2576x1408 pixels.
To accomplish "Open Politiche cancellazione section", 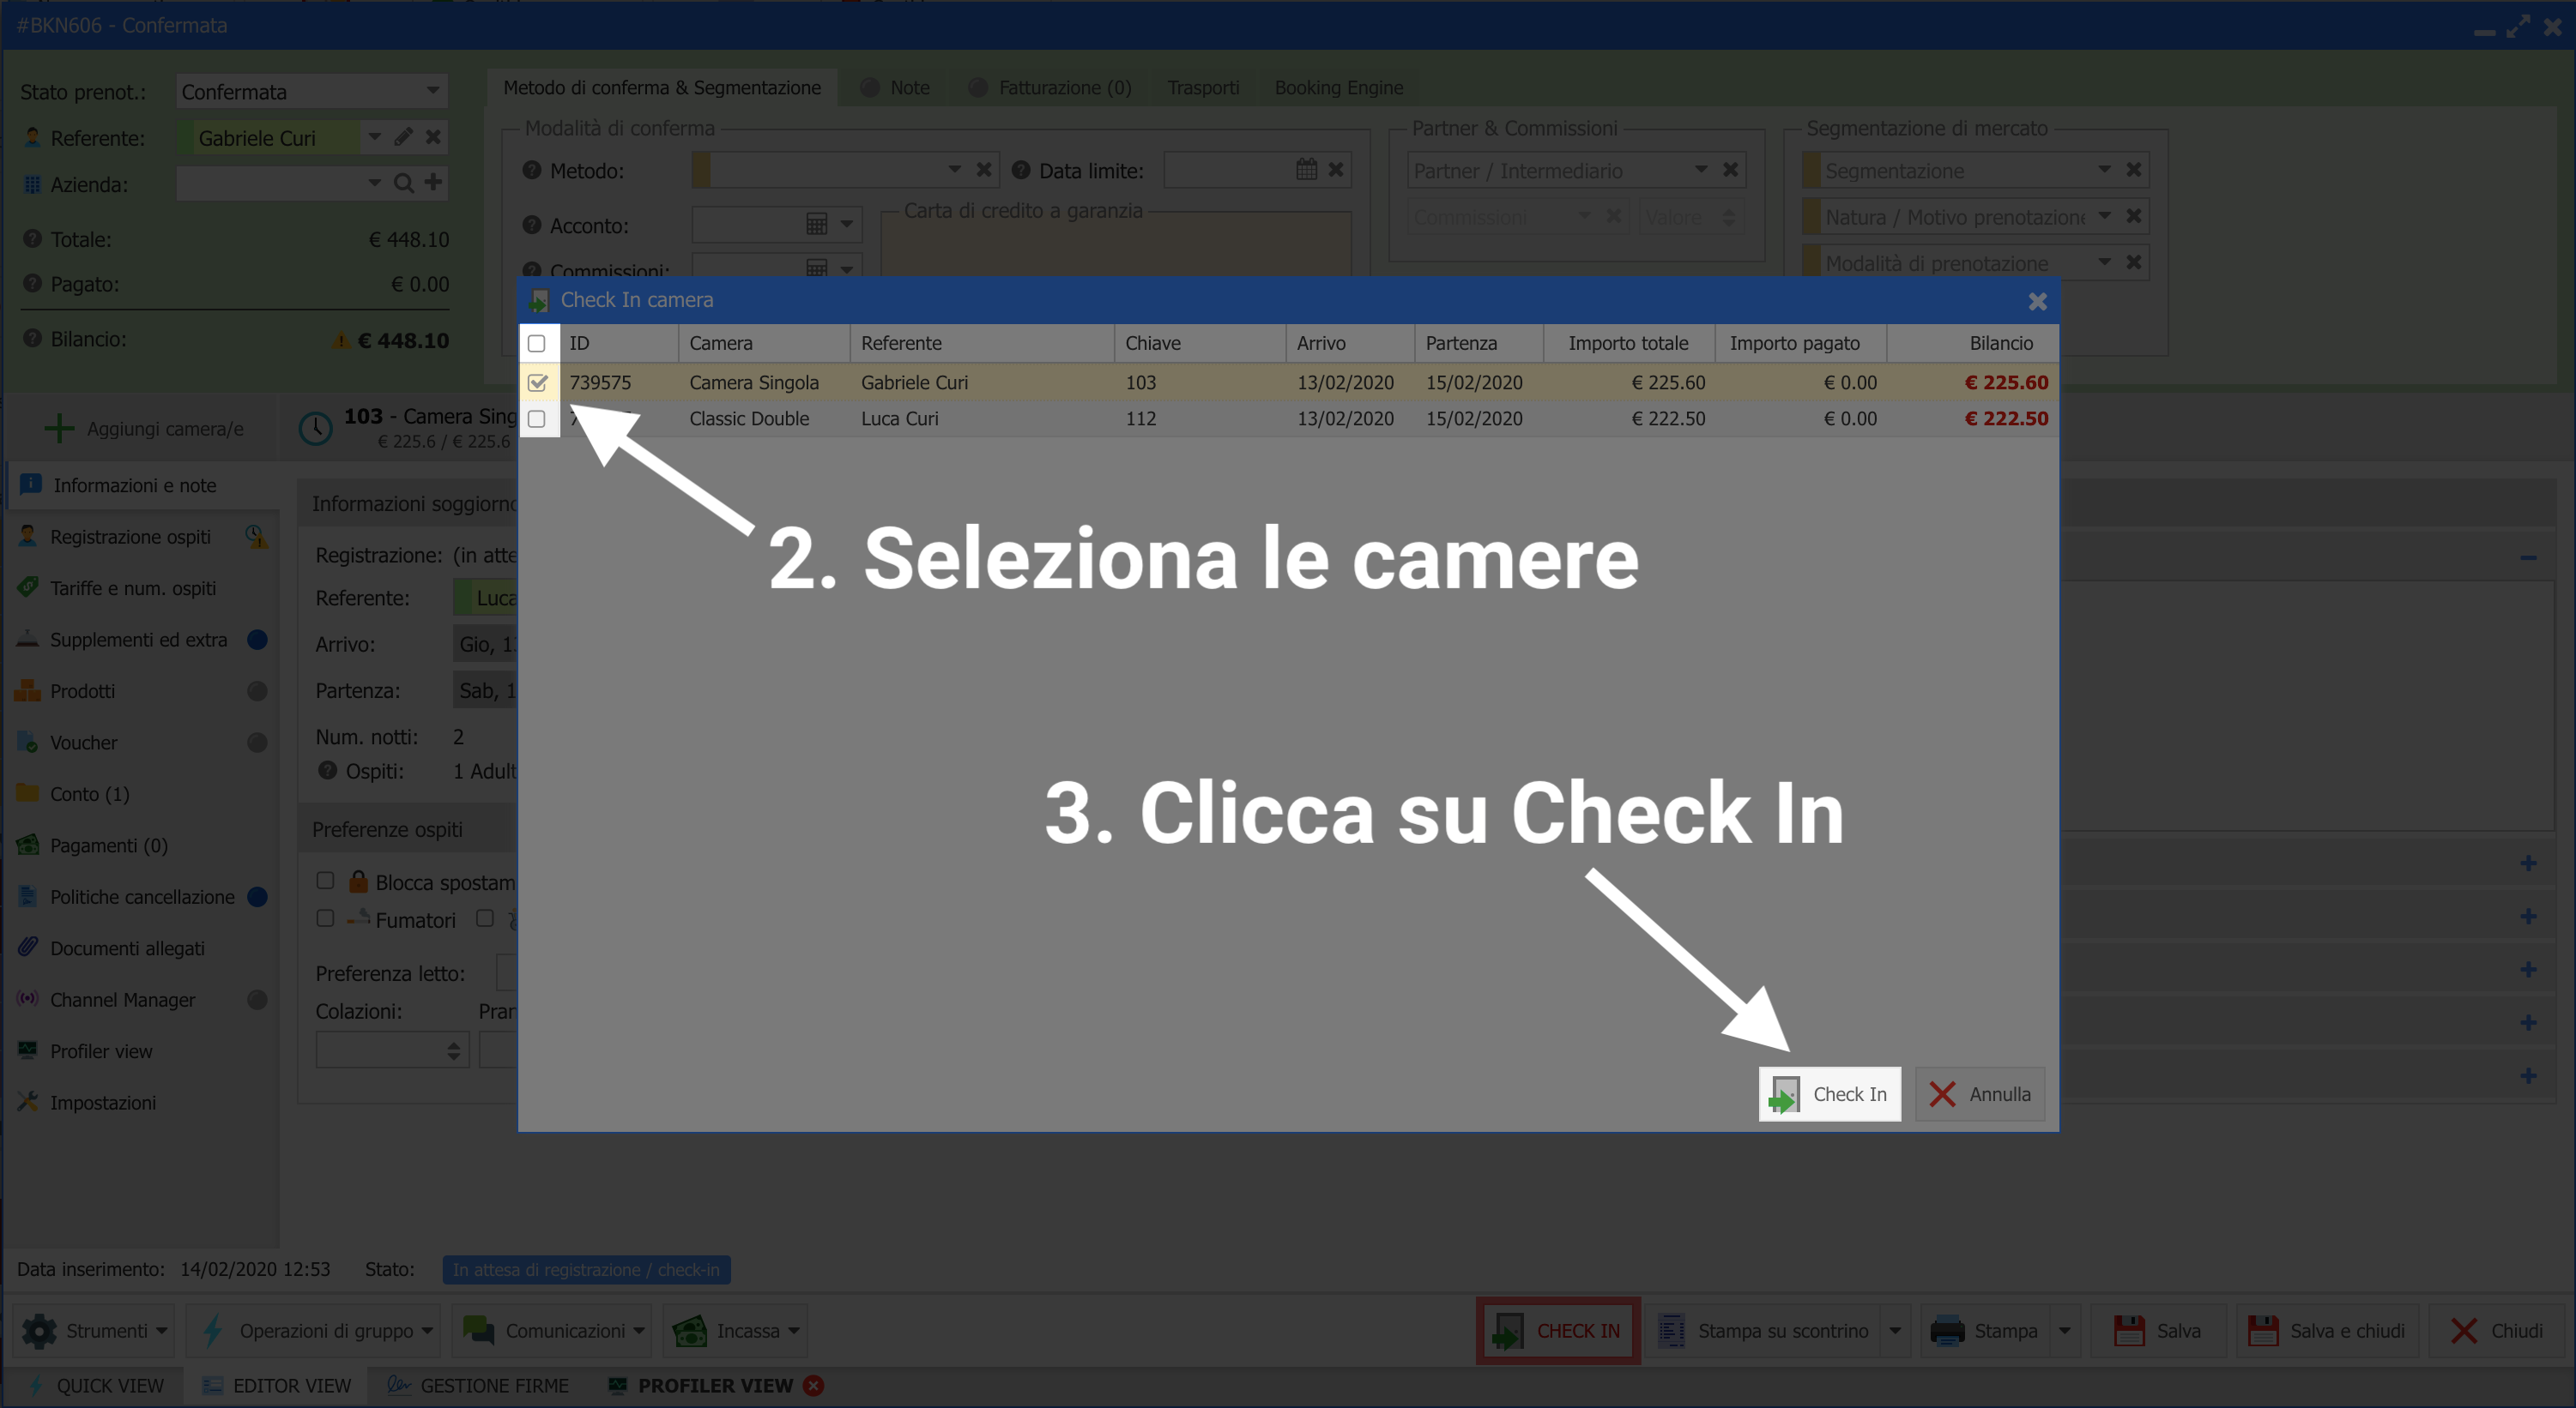I will coord(143,896).
